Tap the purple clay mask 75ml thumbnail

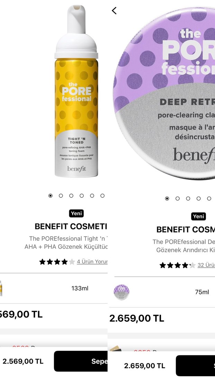coord(122,292)
